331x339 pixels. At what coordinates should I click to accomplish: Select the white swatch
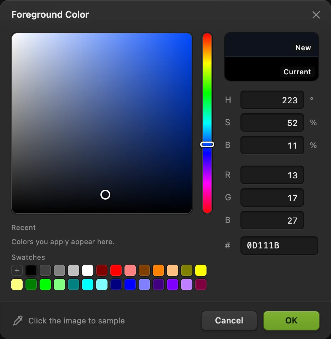[x=87, y=270]
